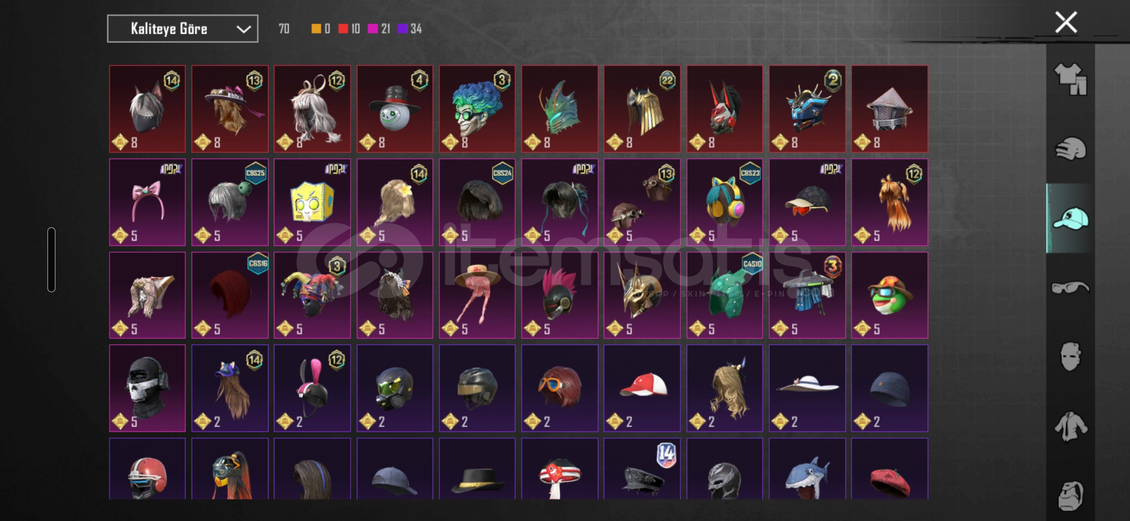Screen dimensions: 1130x521
Task: Click the dropdown chevron arrow
Action: [243, 29]
